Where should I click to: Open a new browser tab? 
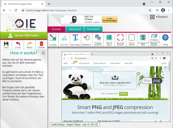click(49, 4)
